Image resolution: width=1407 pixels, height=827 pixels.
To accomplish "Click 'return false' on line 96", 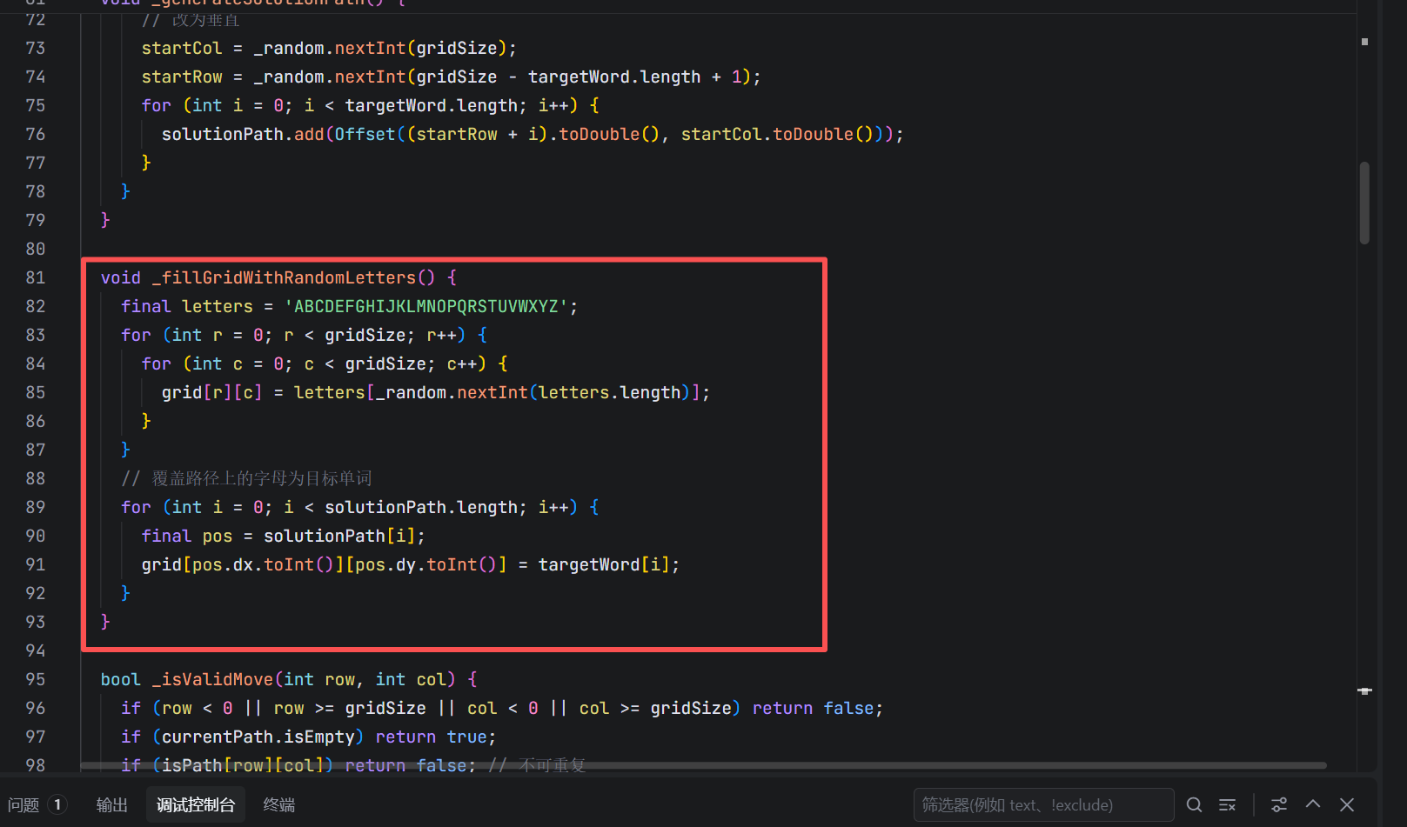I will [813, 708].
